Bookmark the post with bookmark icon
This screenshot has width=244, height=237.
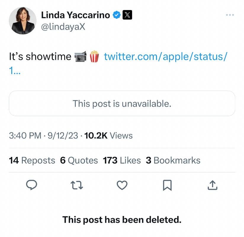tap(167, 185)
